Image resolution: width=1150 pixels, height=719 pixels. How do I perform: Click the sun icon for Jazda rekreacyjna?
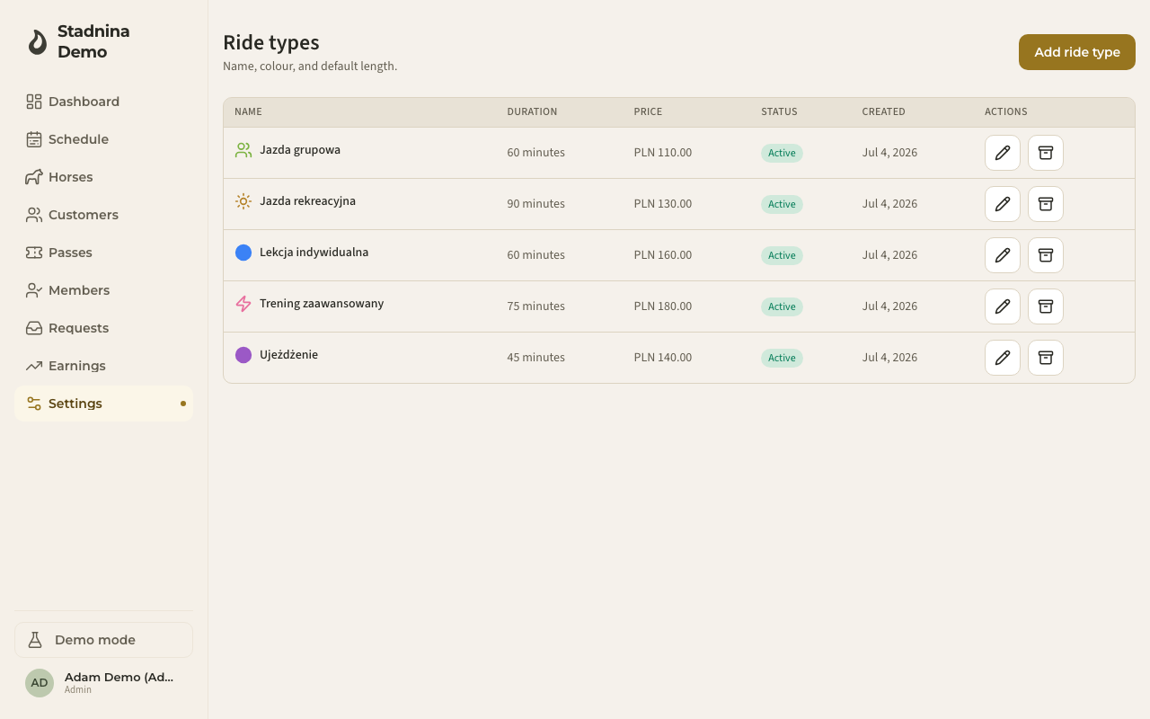tap(243, 201)
